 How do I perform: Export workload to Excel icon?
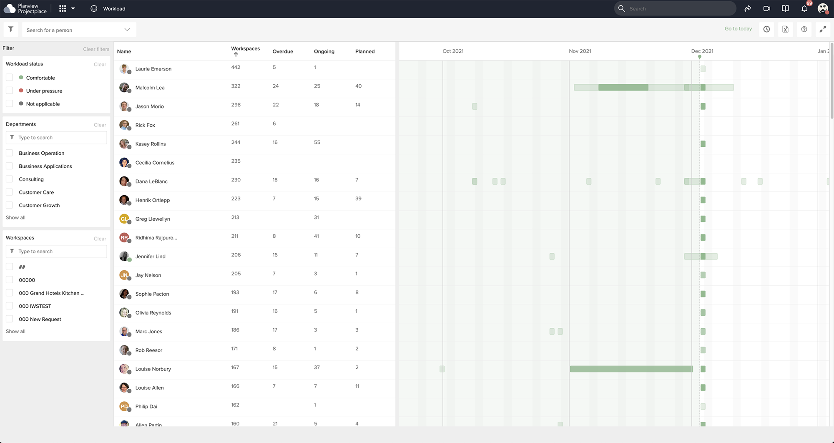coord(785,29)
